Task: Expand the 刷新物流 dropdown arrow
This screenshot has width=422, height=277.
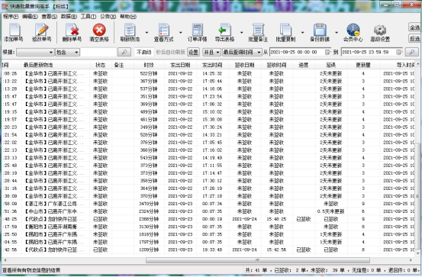Action: (x=147, y=33)
